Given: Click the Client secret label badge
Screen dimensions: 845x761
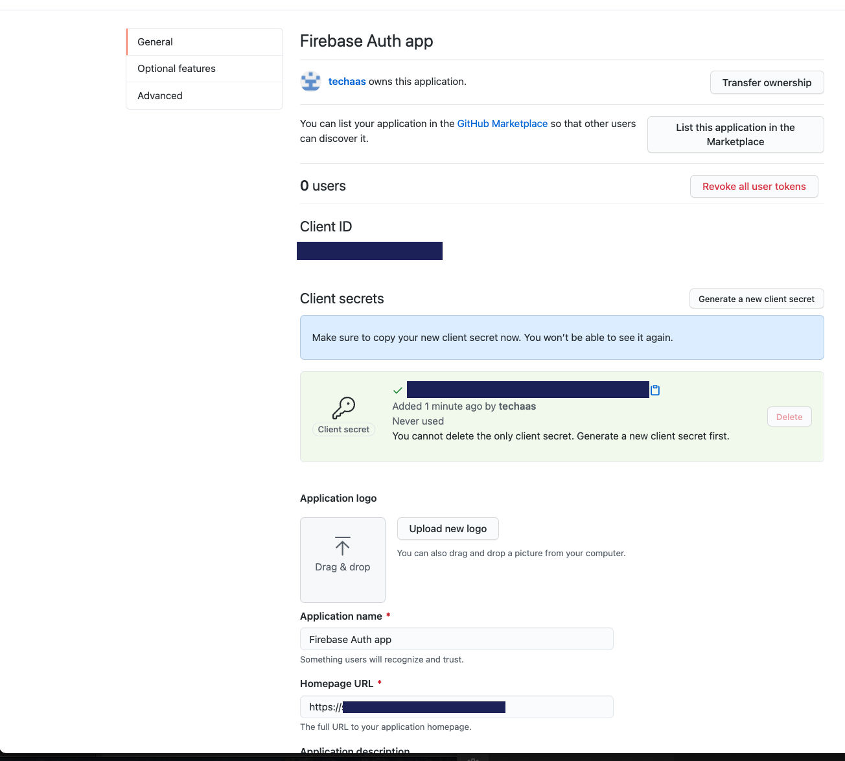Looking at the screenshot, I should pos(343,429).
